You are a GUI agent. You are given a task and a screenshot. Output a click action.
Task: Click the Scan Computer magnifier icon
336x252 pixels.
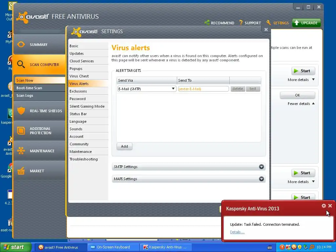point(21,64)
